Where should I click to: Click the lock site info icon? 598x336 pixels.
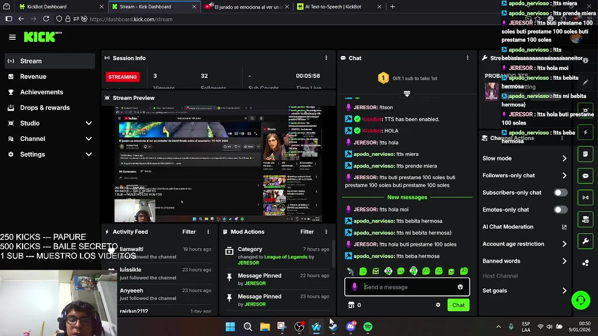tap(68, 19)
